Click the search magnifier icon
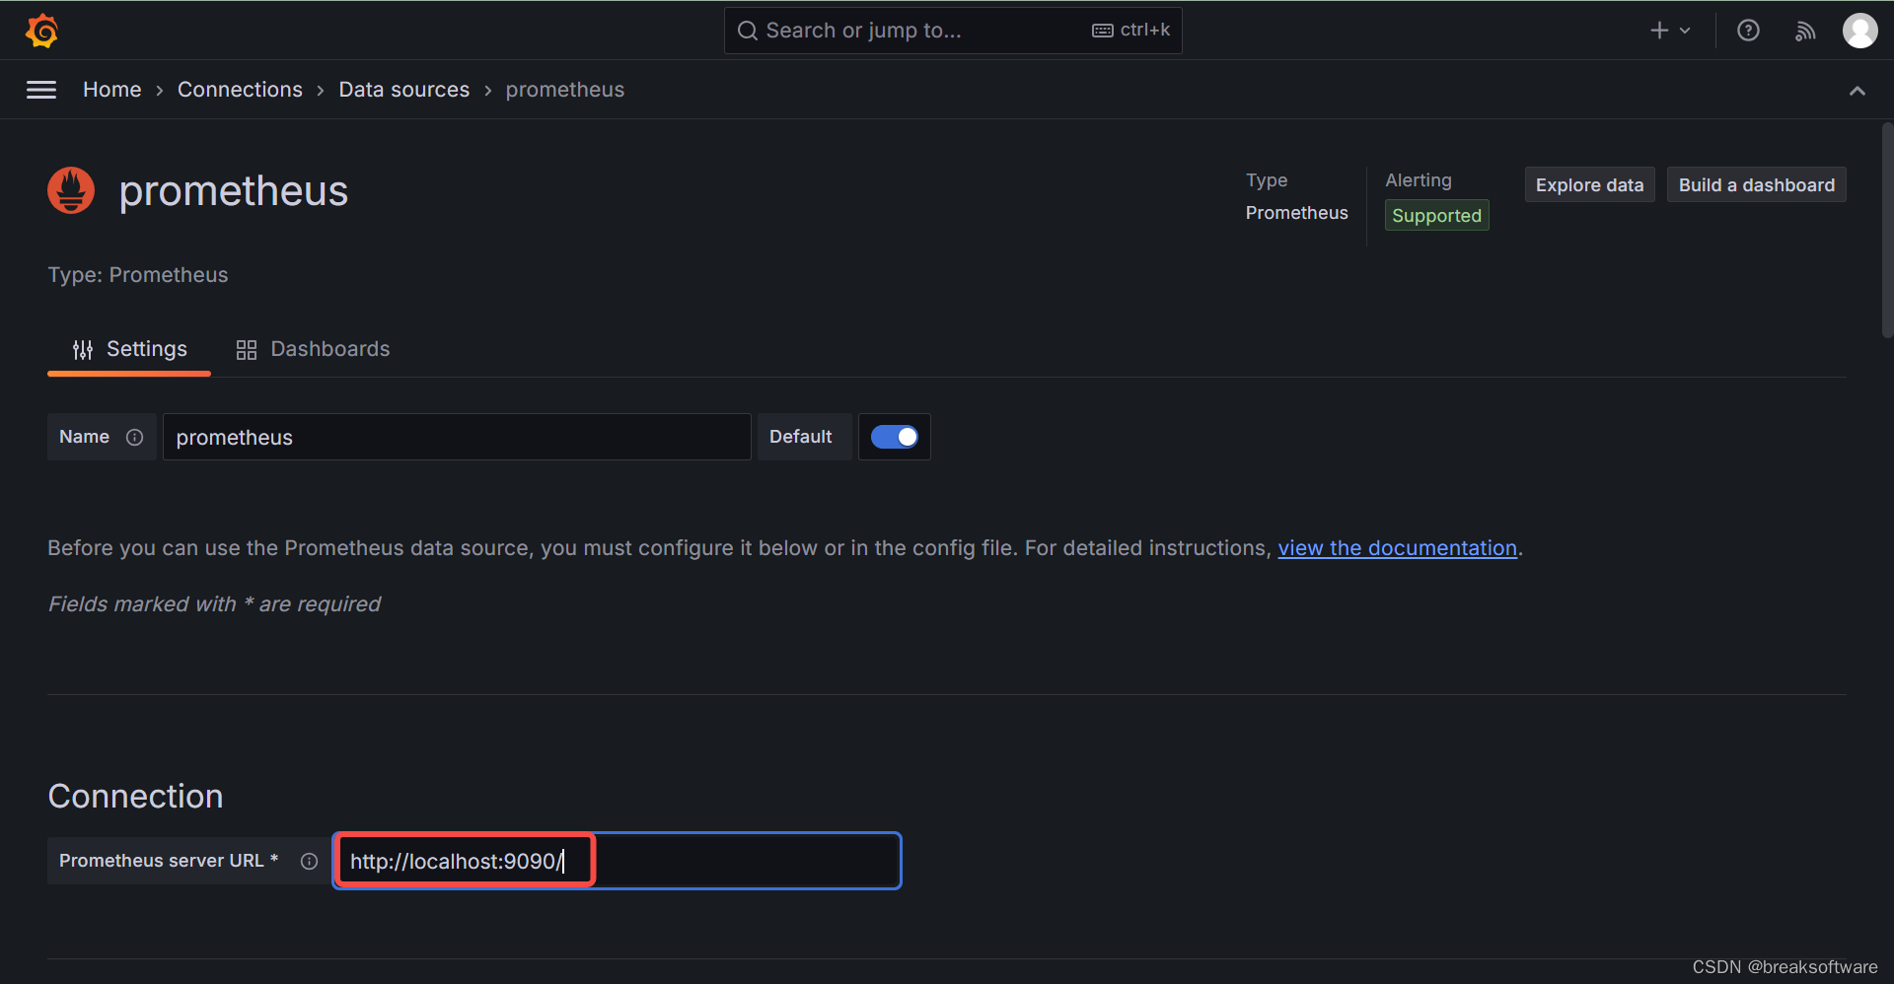Screen dimensions: 1894x984 pyautogui.click(x=748, y=31)
